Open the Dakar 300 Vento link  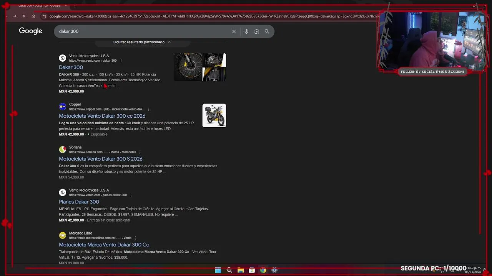[71, 67]
